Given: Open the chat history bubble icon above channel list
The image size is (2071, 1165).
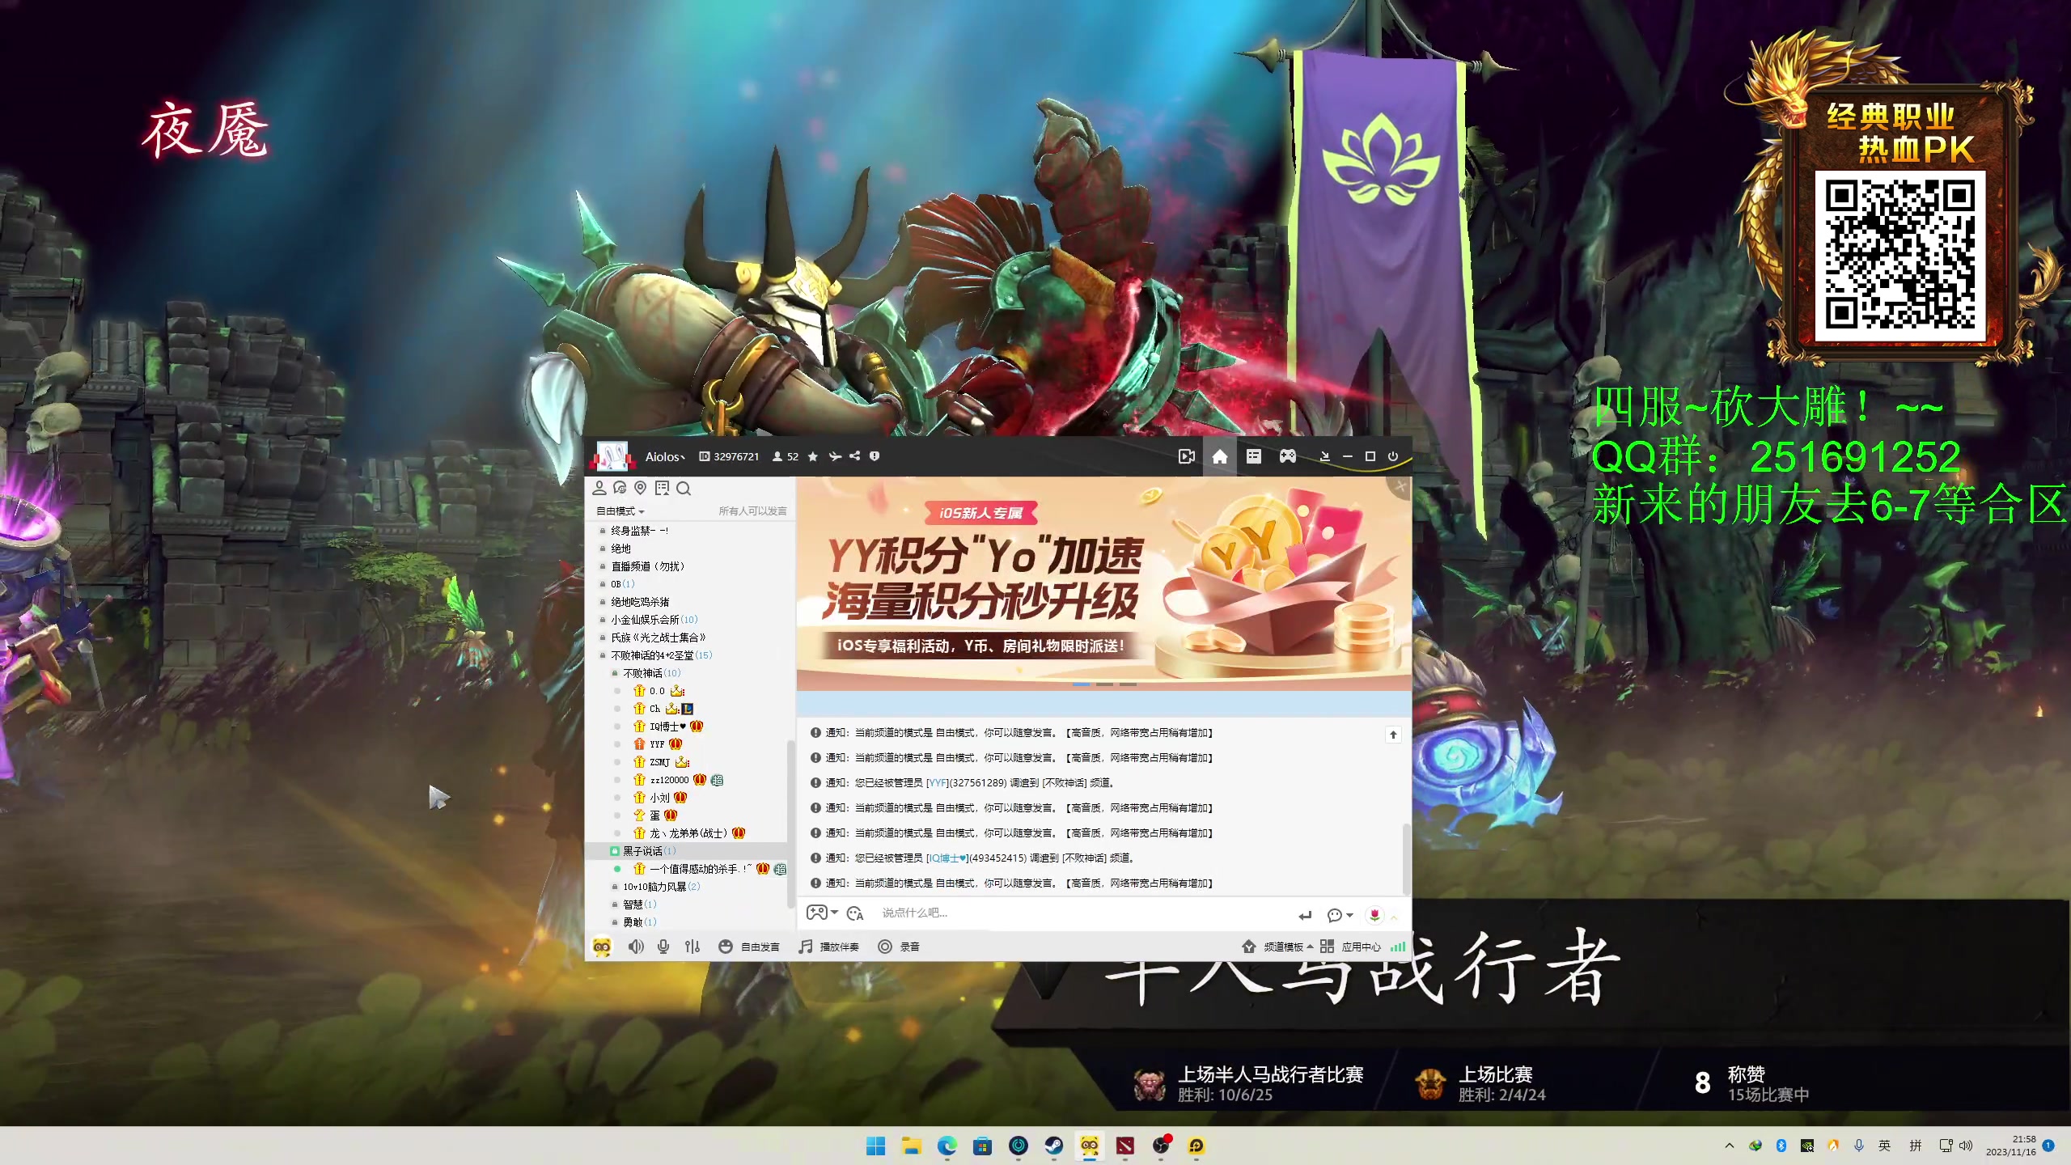Looking at the screenshot, I should click(x=620, y=488).
